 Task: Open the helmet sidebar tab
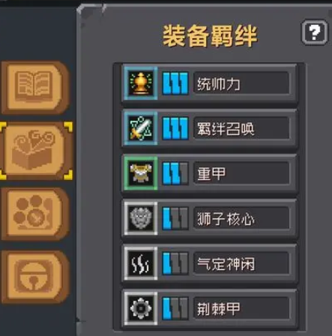tap(35, 277)
